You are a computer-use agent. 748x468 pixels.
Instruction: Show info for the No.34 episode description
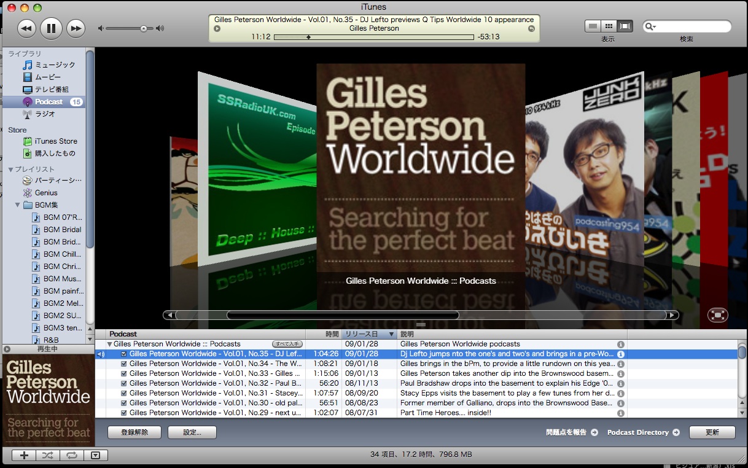click(x=620, y=364)
